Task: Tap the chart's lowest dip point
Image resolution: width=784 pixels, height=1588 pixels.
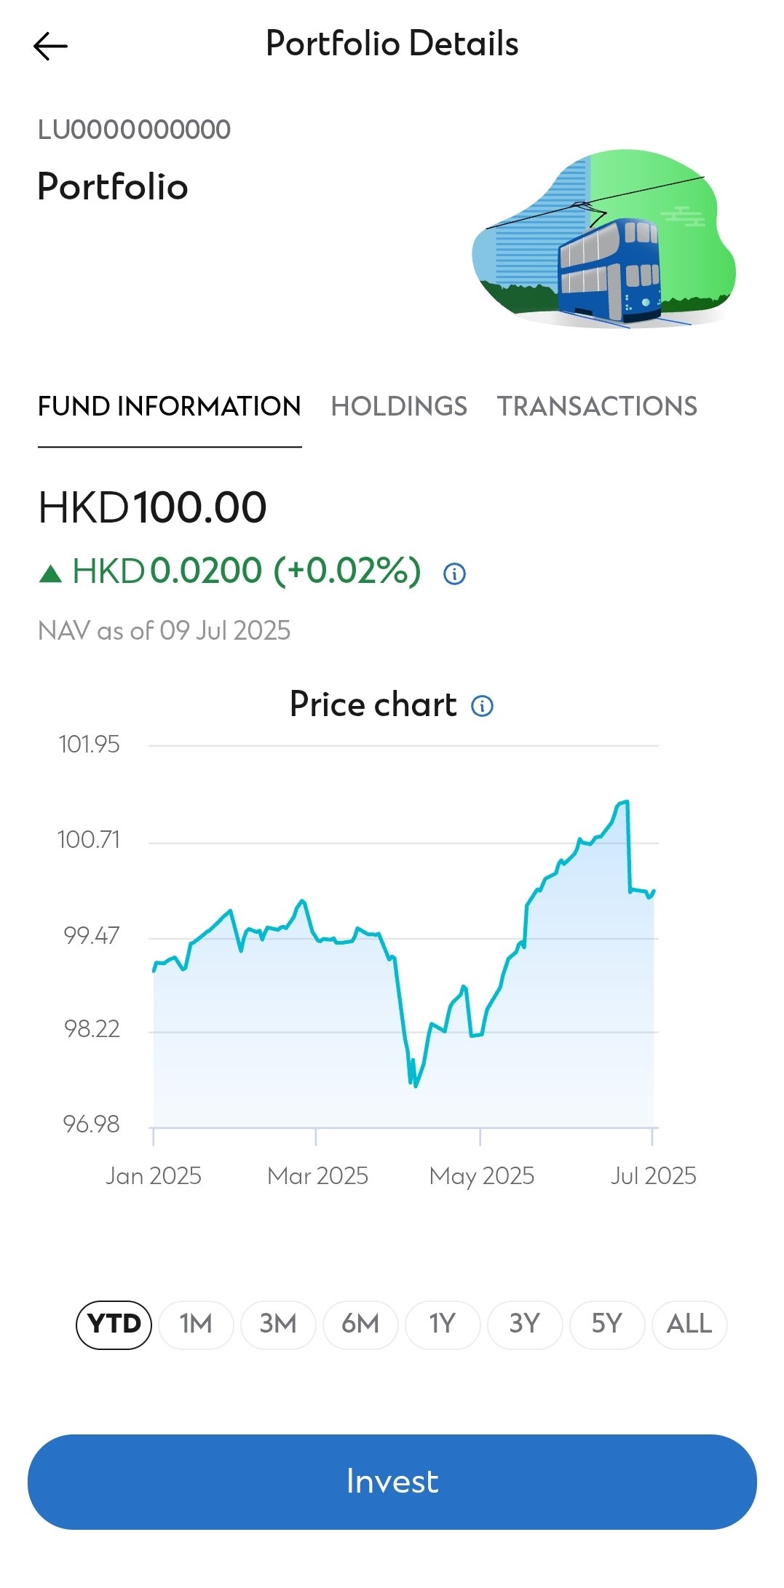Action: [416, 1086]
